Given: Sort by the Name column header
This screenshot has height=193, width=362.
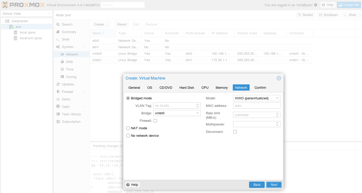Looking at the screenshot, I should click(x=103, y=33).
